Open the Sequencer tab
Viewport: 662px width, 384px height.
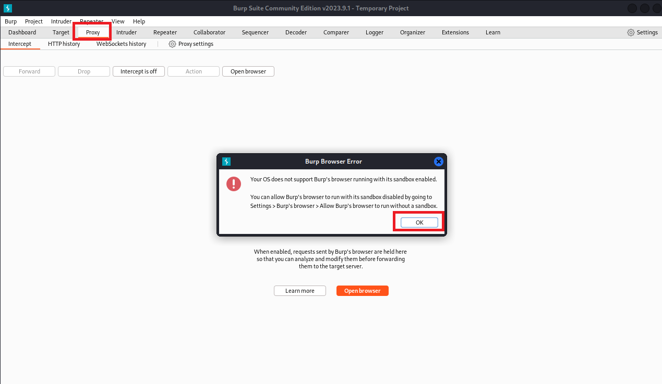click(255, 32)
